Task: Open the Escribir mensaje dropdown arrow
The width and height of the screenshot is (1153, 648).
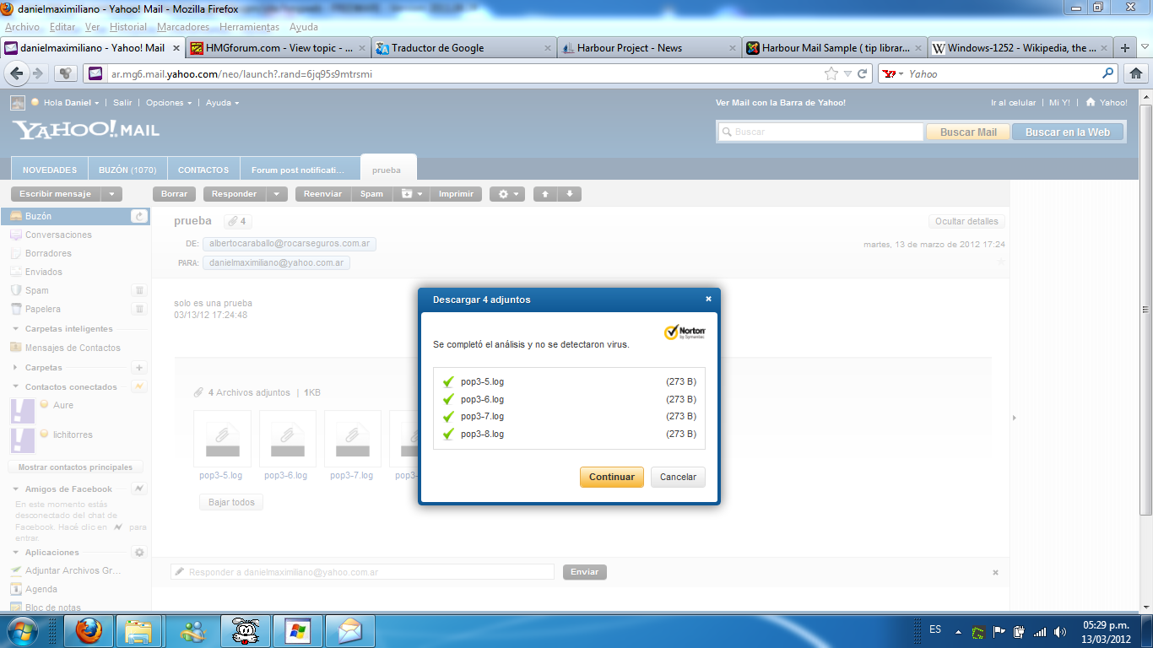Action: [112, 194]
